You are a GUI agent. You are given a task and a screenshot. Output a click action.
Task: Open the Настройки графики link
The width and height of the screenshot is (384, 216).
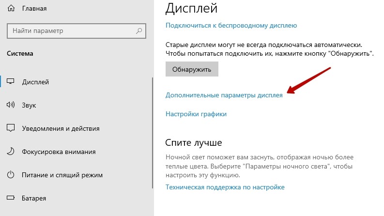click(x=196, y=114)
